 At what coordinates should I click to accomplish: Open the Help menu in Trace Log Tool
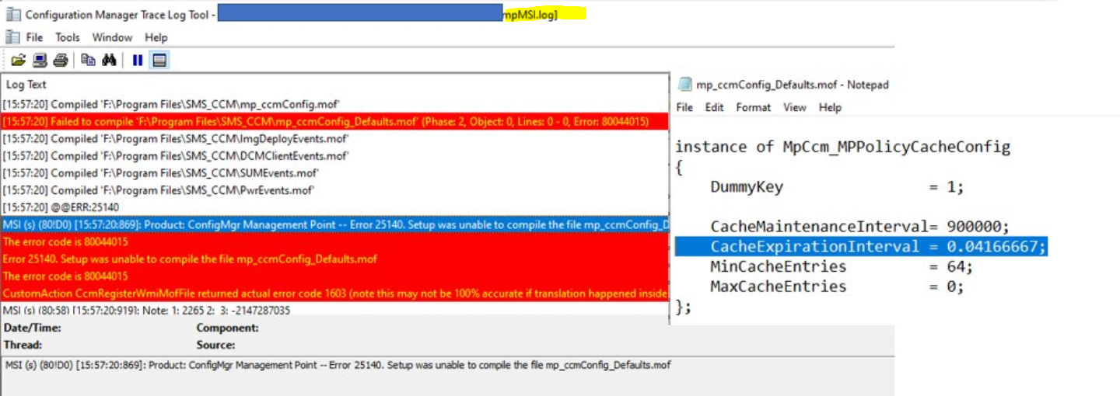coord(156,37)
